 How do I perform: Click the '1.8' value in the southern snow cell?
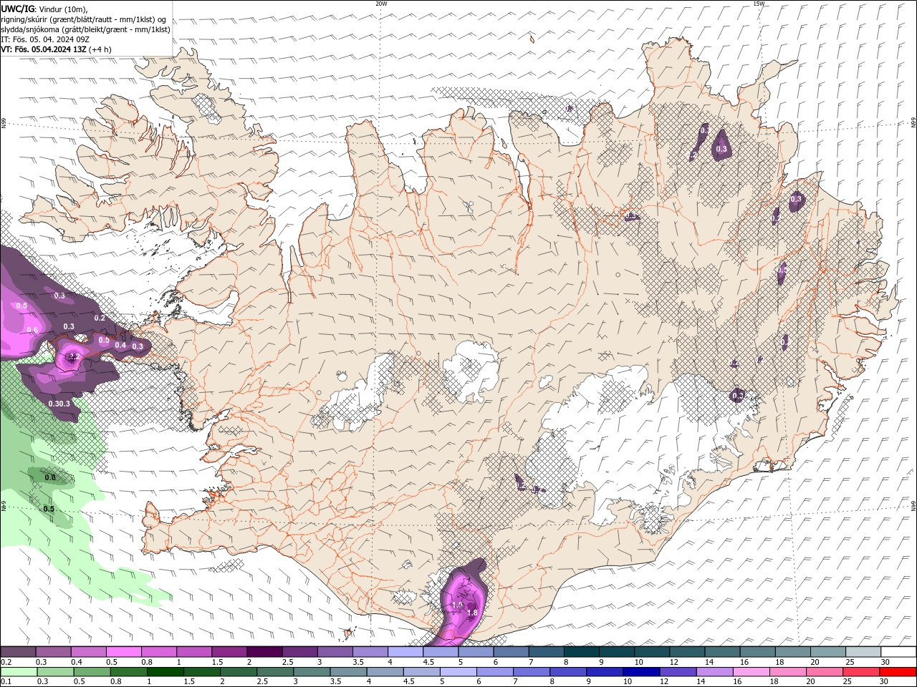[472, 613]
